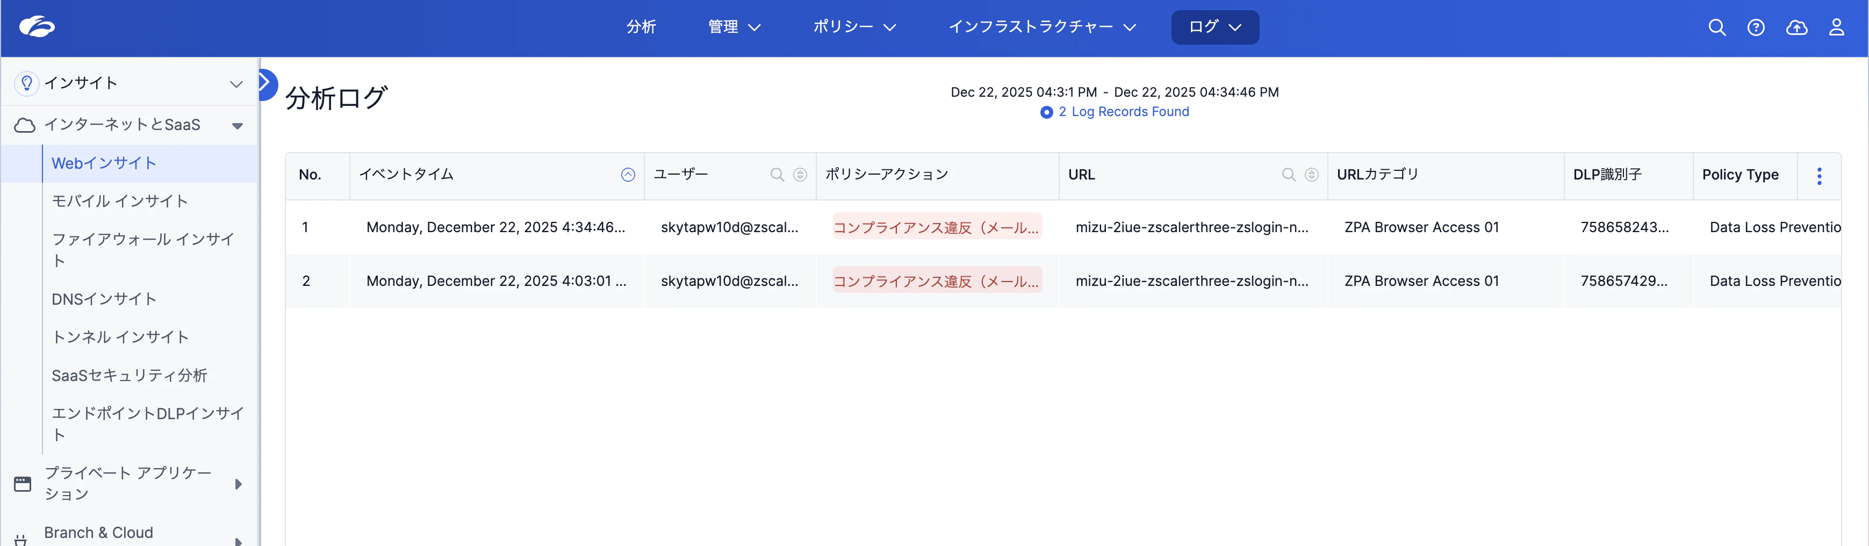Click search icon in URL column
This screenshot has height=546, width=1869.
point(1289,175)
